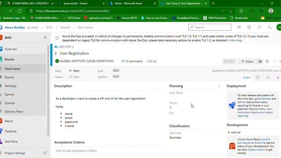Open the Reason field showing New

(76, 77)
